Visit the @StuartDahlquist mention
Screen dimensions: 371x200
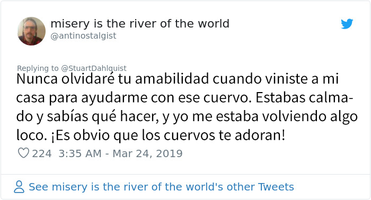pyautogui.click(x=94, y=68)
